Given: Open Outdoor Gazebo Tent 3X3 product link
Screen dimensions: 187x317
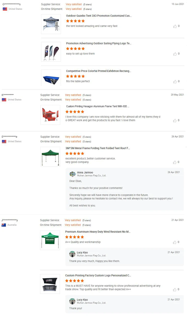Looking at the screenshot, I should click(x=98, y=16).
